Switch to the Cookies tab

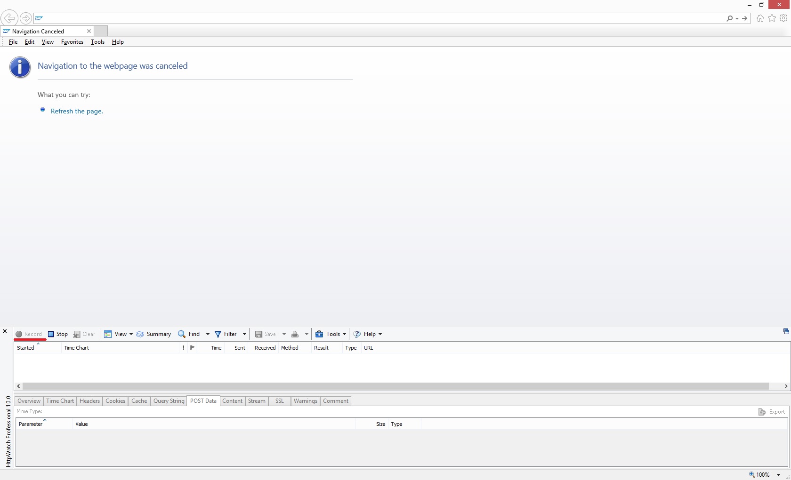[115, 401]
